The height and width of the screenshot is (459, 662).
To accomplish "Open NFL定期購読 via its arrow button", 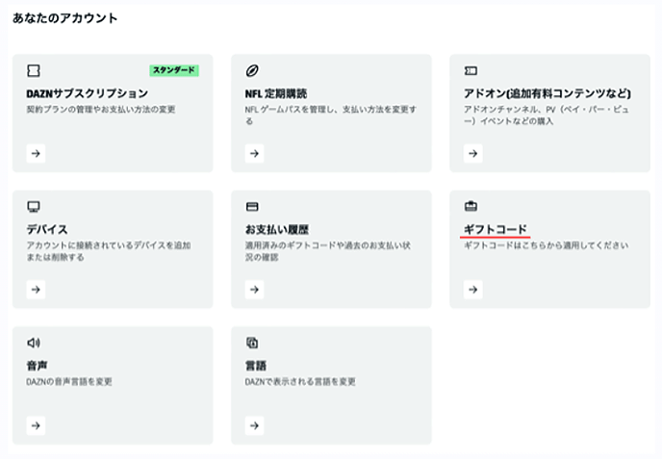I will (x=255, y=153).
